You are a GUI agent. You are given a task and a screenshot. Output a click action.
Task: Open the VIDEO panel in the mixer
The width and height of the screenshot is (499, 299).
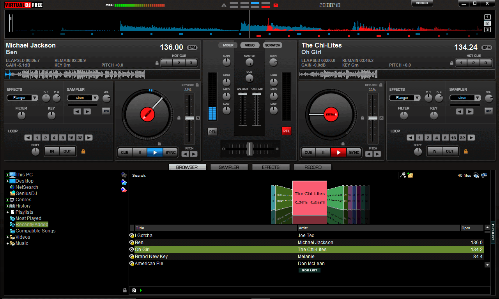[x=249, y=45]
